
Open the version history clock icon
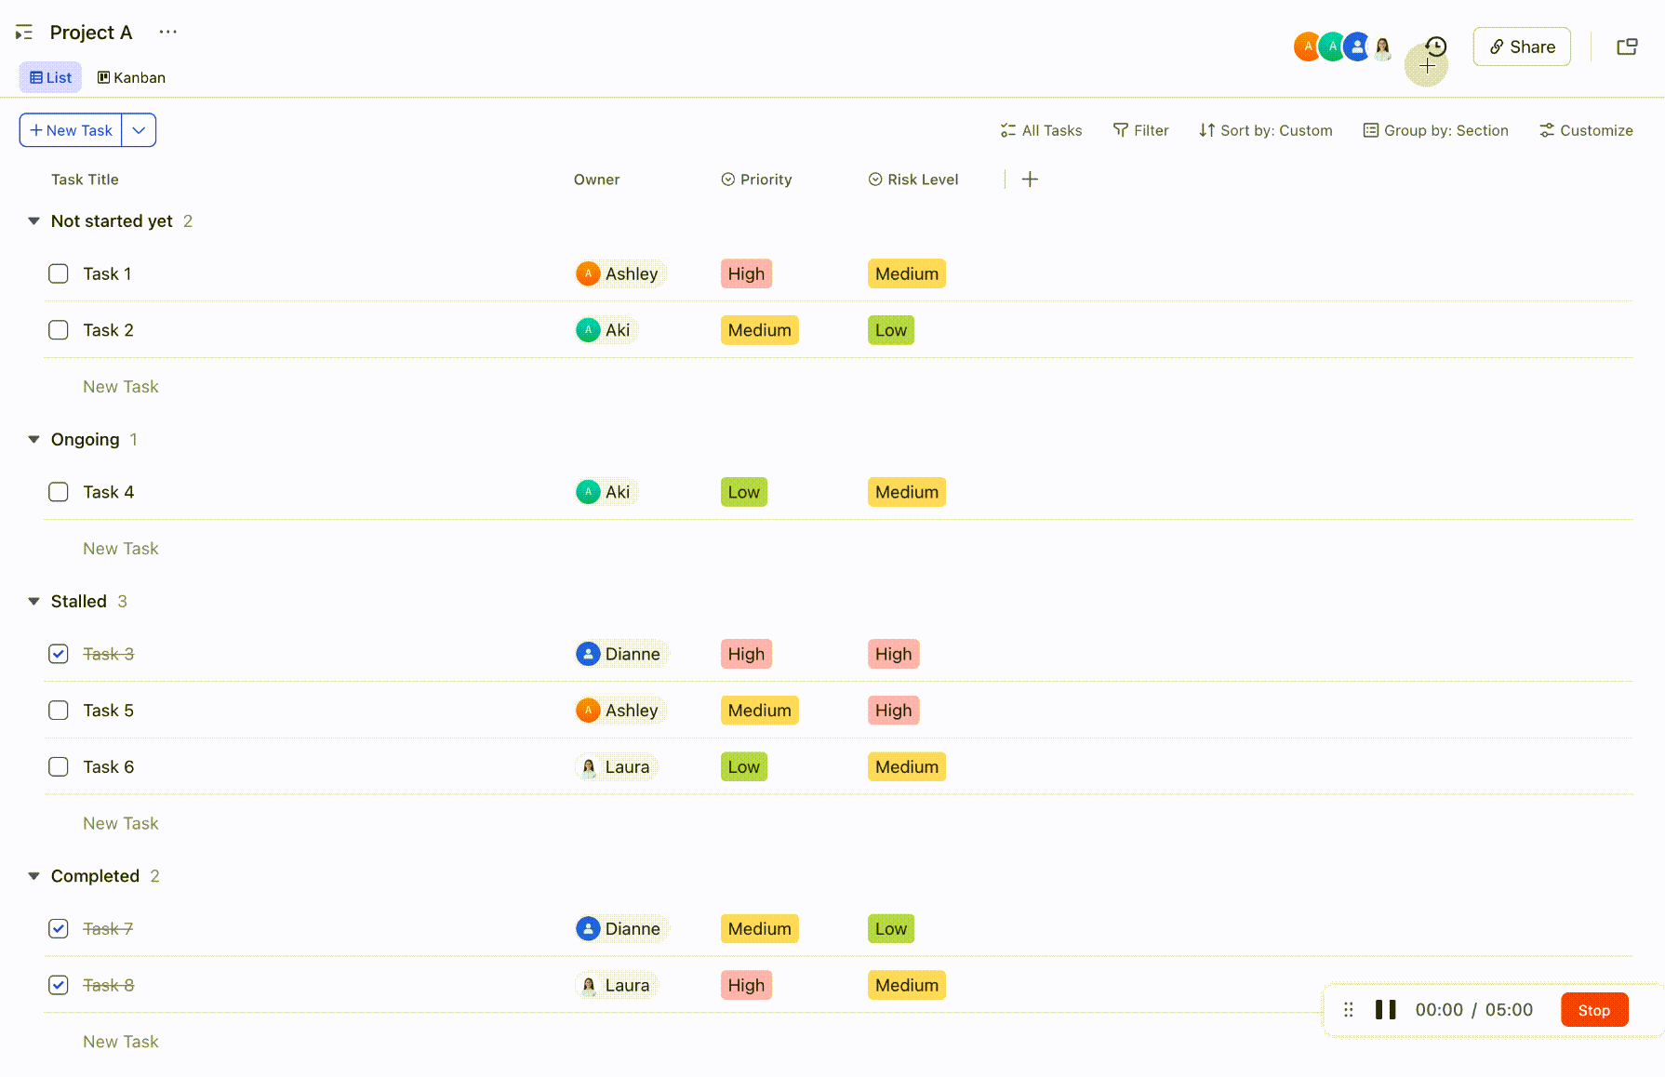tap(1435, 47)
